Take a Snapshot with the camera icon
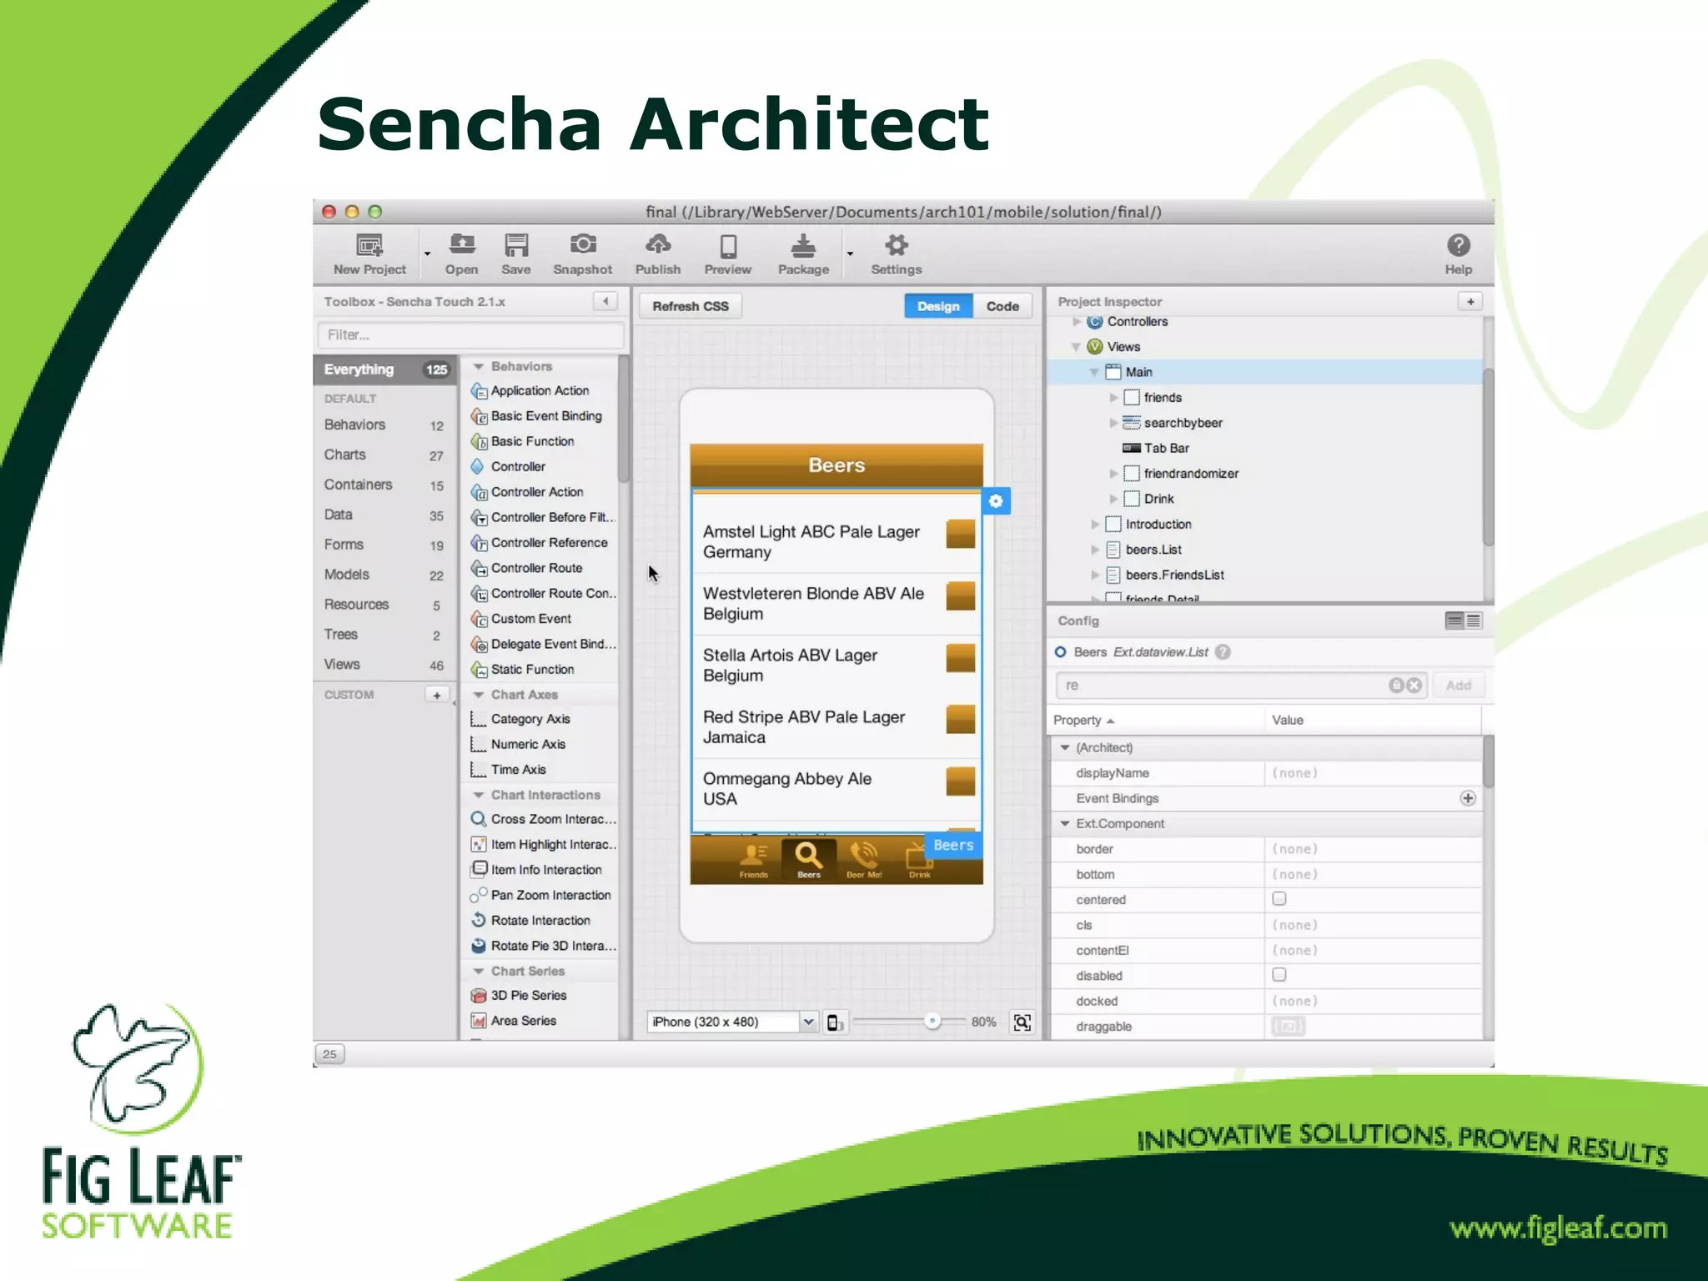The width and height of the screenshot is (1708, 1281). click(x=583, y=244)
